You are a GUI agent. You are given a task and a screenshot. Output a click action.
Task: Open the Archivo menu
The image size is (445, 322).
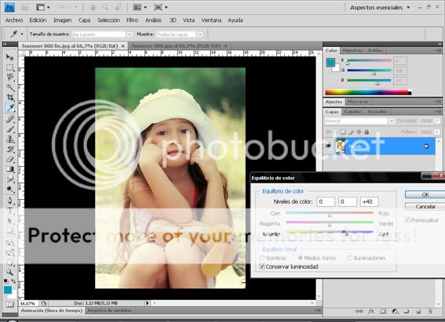(x=14, y=20)
